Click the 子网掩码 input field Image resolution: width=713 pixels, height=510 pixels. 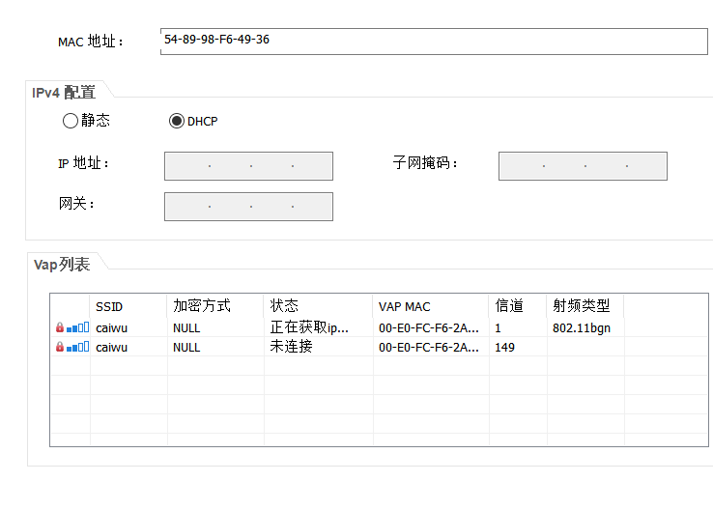[x=583, y=166]
